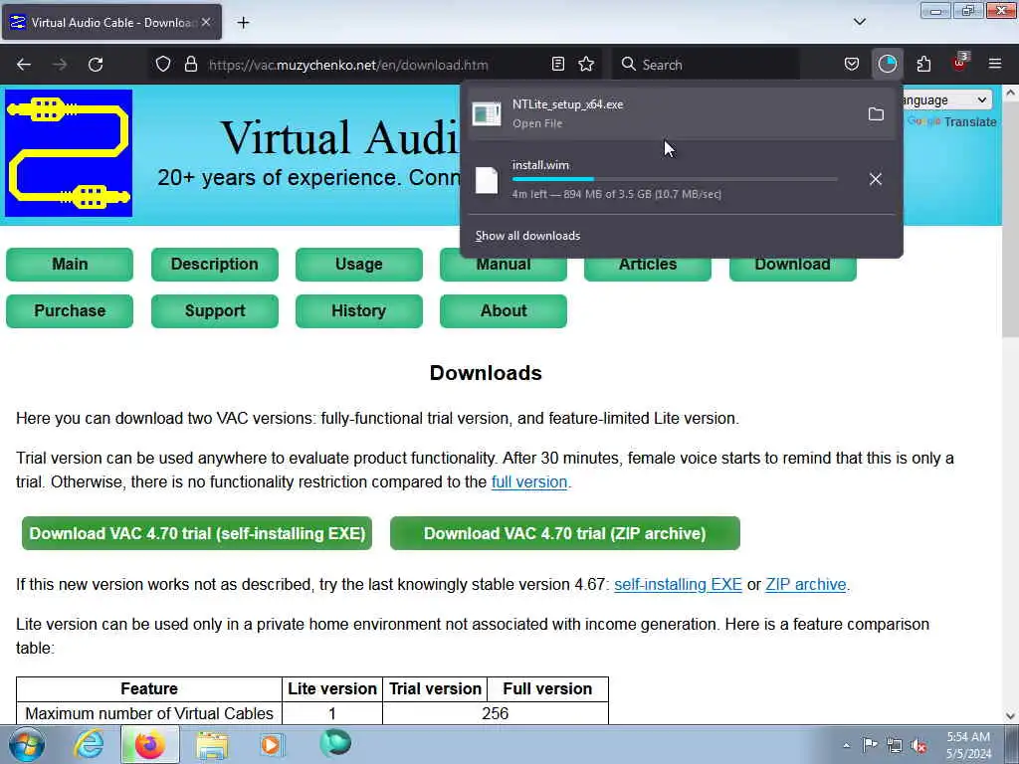The image size is (1019, 764).
Task: Open the Articles page button
Action: [x=647, y=269]
